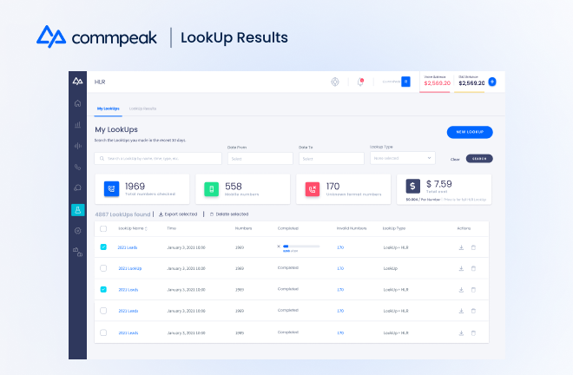Click the "Time" column header

pyautogui.click(x=171, y=228)
